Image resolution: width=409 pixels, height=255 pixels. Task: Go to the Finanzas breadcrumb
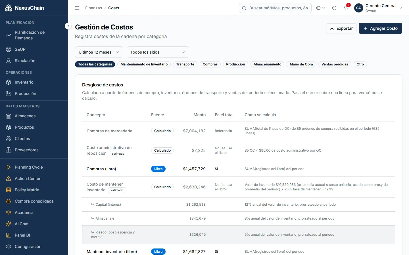pos(93,8)
